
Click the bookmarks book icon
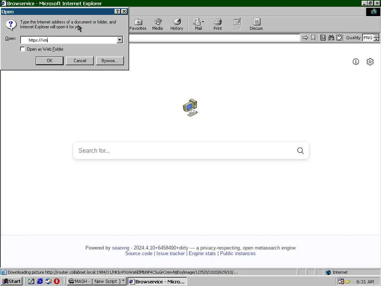pos(323,38)
